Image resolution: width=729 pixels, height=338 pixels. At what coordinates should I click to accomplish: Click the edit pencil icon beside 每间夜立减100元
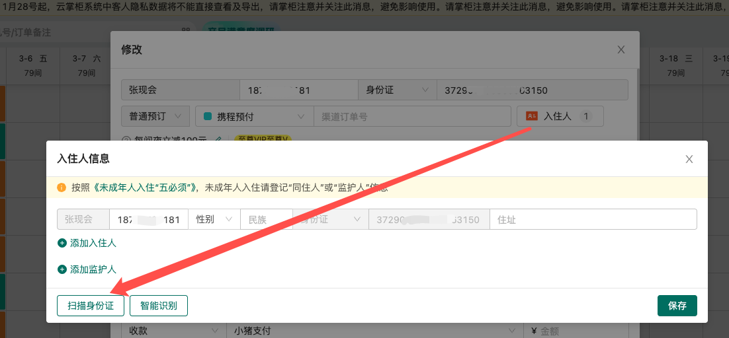pyautogui.click(x=218, y=139)
